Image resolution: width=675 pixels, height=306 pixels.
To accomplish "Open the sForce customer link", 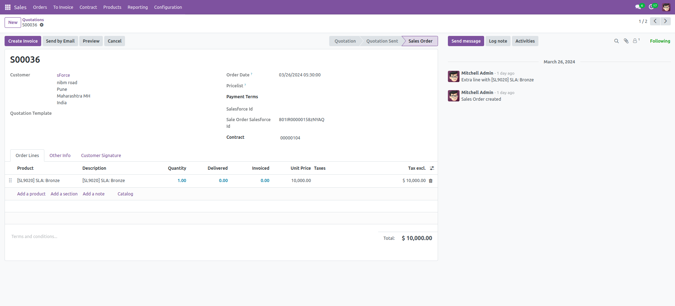I will (x=63, y=75).
